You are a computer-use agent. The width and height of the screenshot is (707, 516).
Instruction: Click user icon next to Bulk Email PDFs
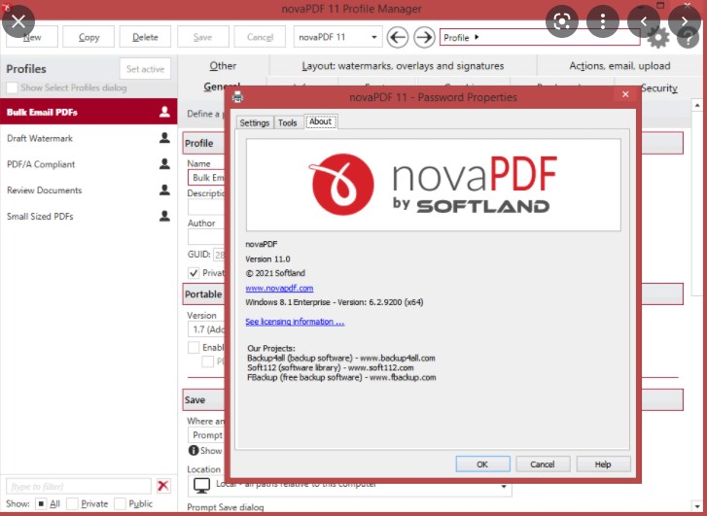tap(164, 112)
